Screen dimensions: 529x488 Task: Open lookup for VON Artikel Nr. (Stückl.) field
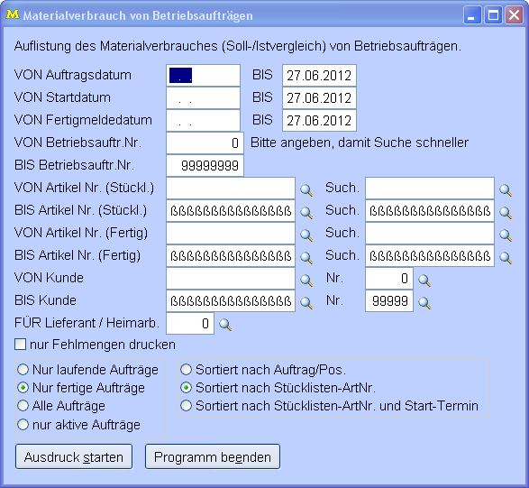pos(306,189)
